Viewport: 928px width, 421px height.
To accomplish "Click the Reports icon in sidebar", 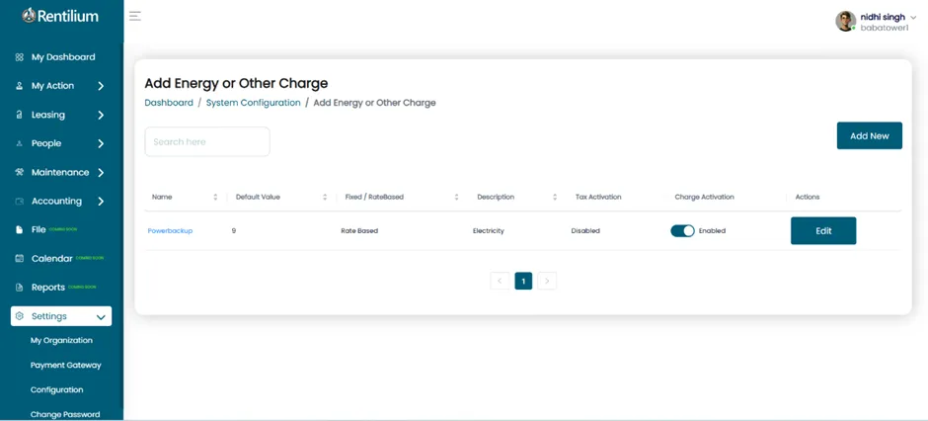I will coord(19,288).
